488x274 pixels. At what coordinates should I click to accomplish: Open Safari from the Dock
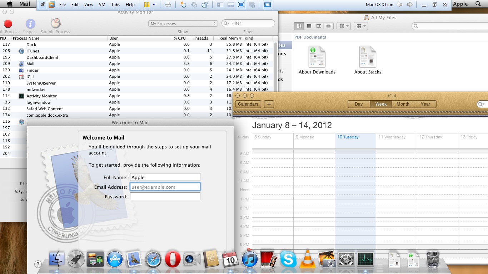pos(153,259)
